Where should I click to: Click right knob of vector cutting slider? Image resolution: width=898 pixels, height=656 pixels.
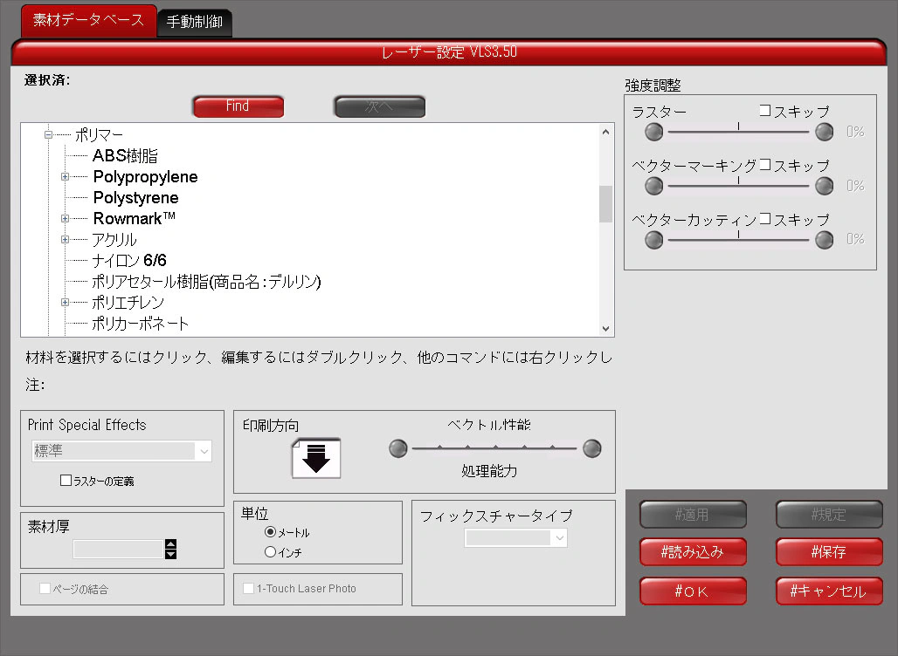coord(824,240)
